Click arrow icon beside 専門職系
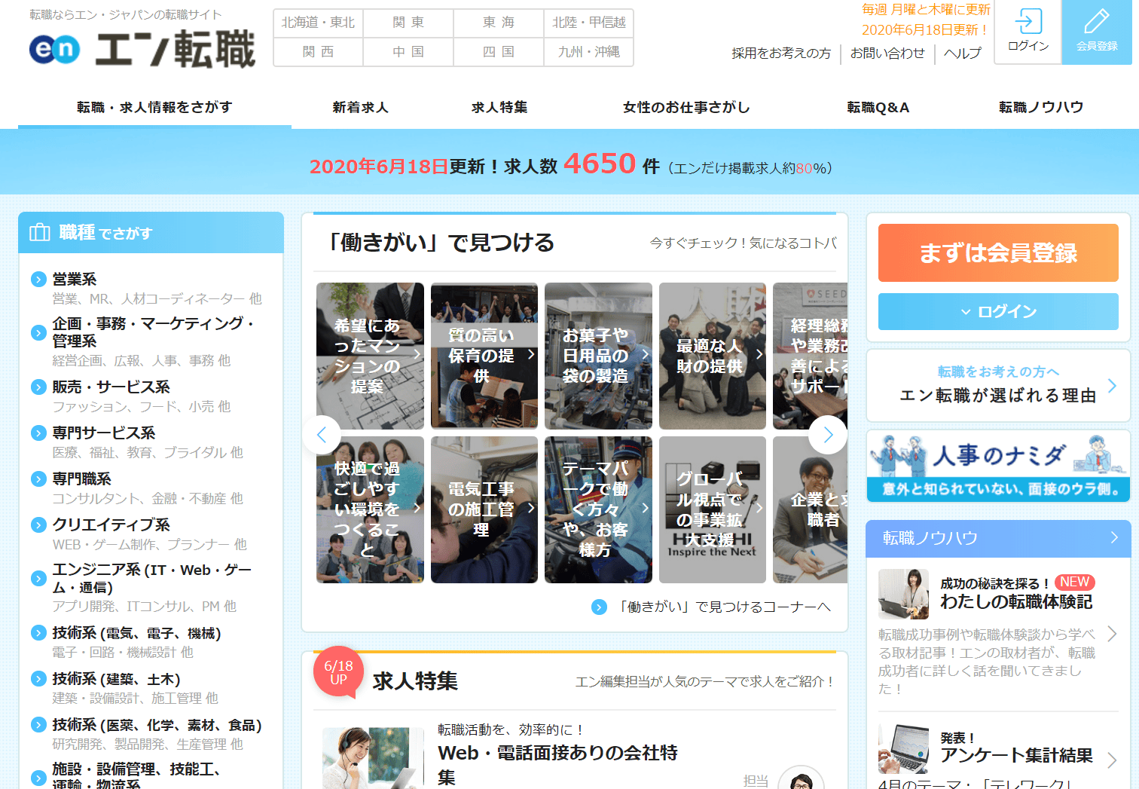 [38, 479]
